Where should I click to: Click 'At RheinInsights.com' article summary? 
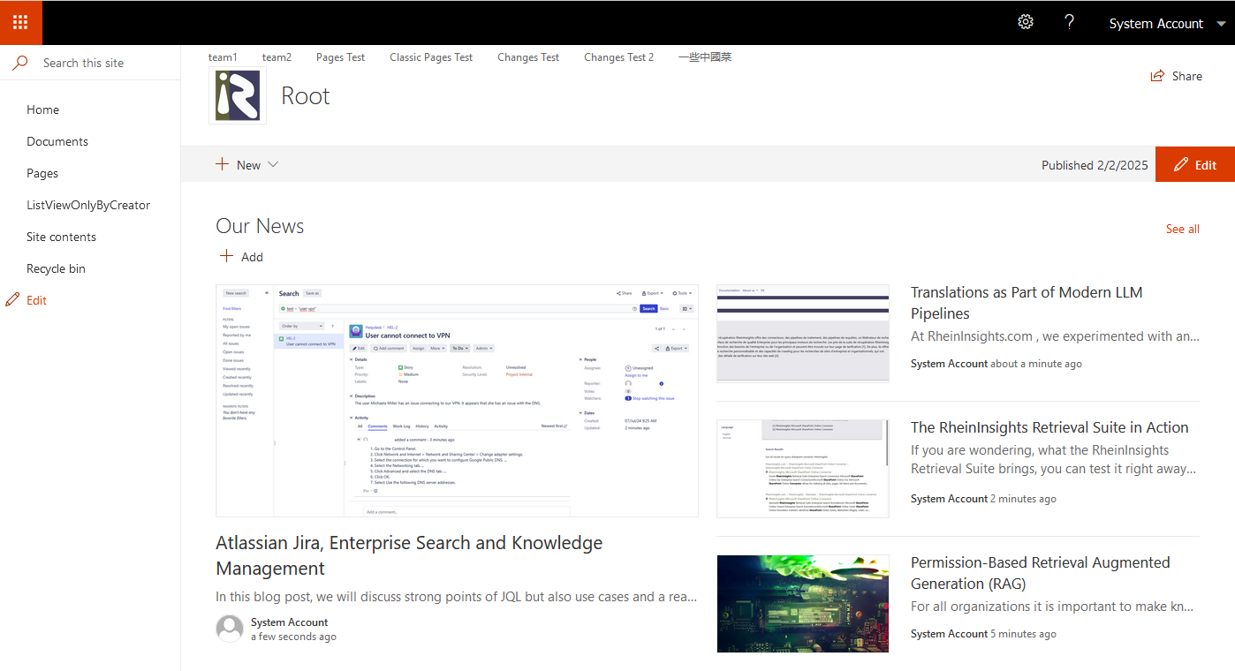[x=1055, y=336]
